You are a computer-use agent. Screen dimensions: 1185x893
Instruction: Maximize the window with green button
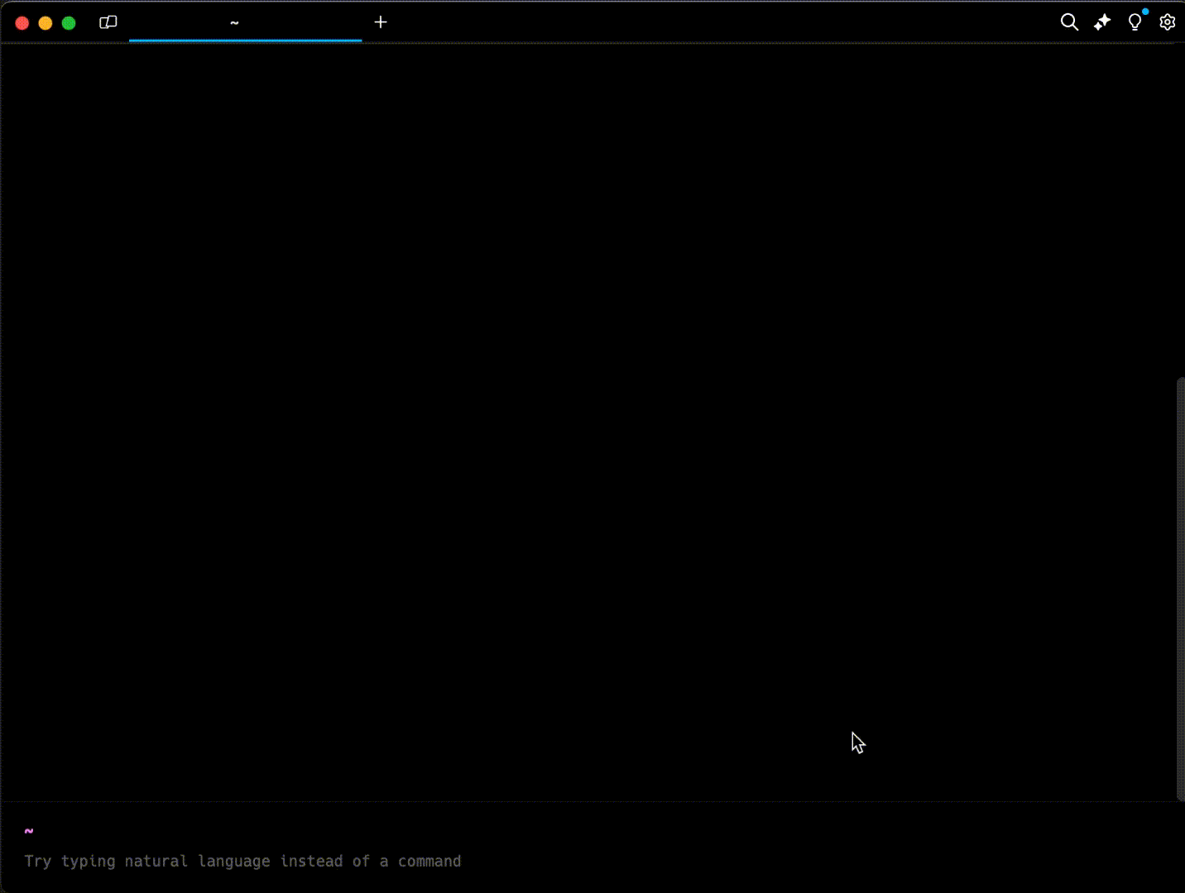click(69, 23)
